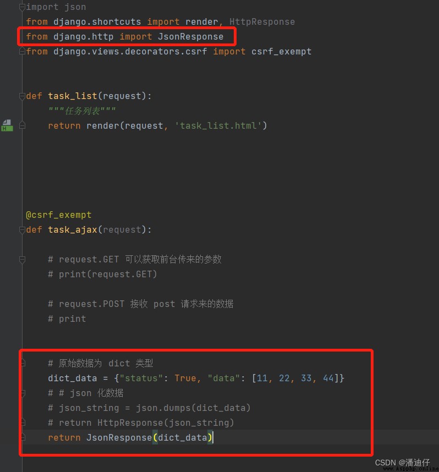This screenshot has height=472, width=439.
Task: Fold the comment block starting at request.GET
Action: [22, 259]
